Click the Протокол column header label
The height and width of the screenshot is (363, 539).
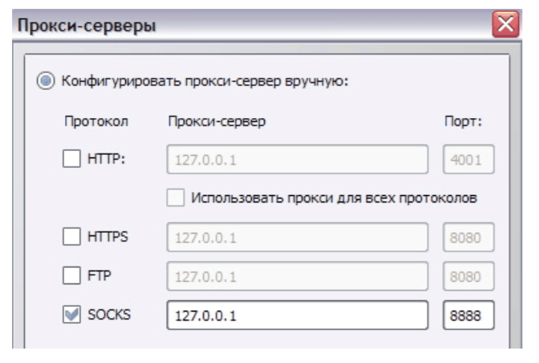tap(96, 123)
